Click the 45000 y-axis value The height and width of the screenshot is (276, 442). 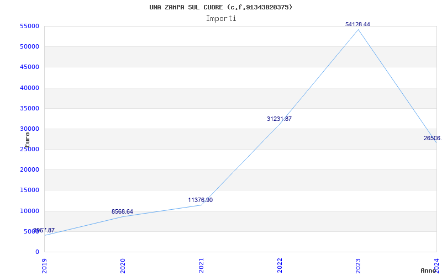[x=29, y=67]
